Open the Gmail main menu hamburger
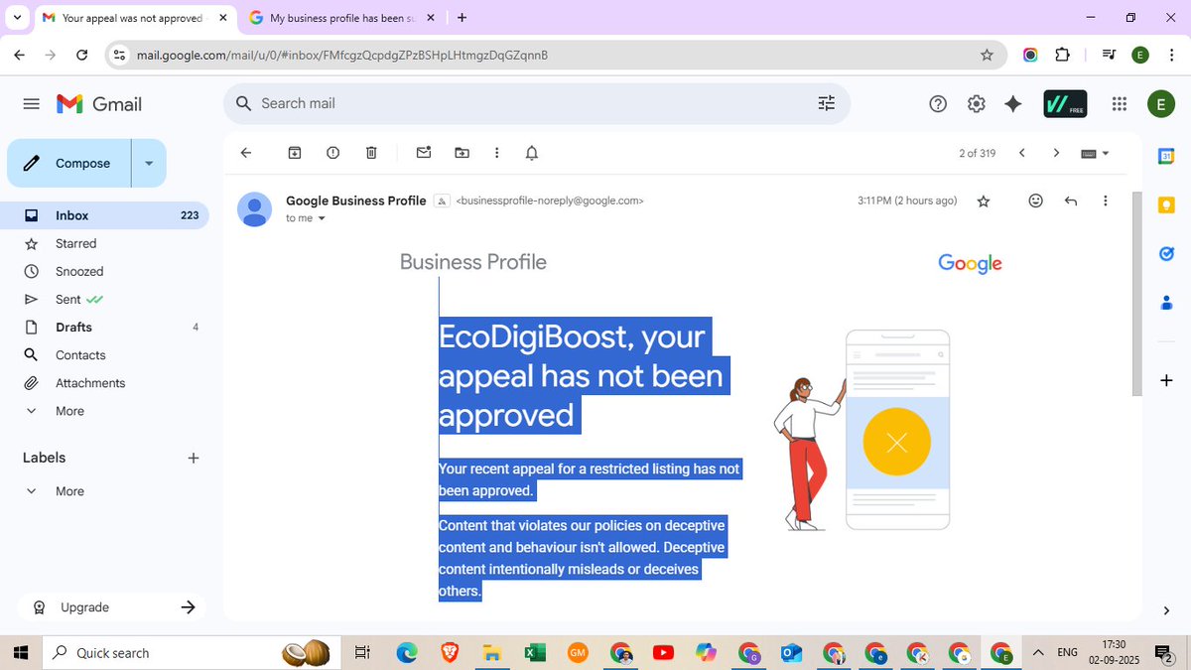Image resolution: width=1191 pixels, height=670 pixels. [x=31, y=104]
